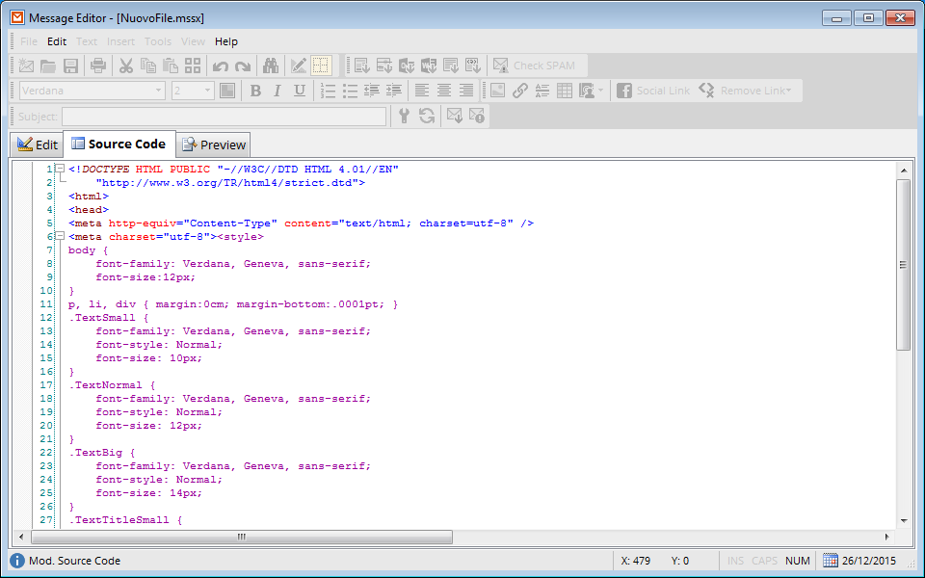Open the font size dropdown
Viewport: 925px width, 578px height.
pos(193,91)
